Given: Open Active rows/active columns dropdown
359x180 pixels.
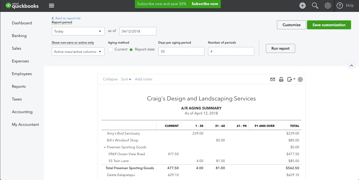Looking at the screenshot, I should [x=78, y=52].
